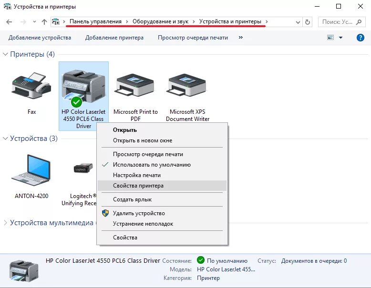Click the window title bar app icon
Screen dimensions: 371x288
coord(8,6)
